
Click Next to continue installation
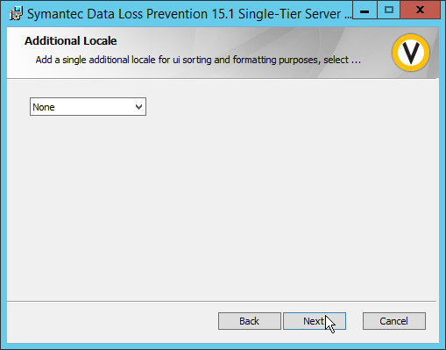(315, 321)
